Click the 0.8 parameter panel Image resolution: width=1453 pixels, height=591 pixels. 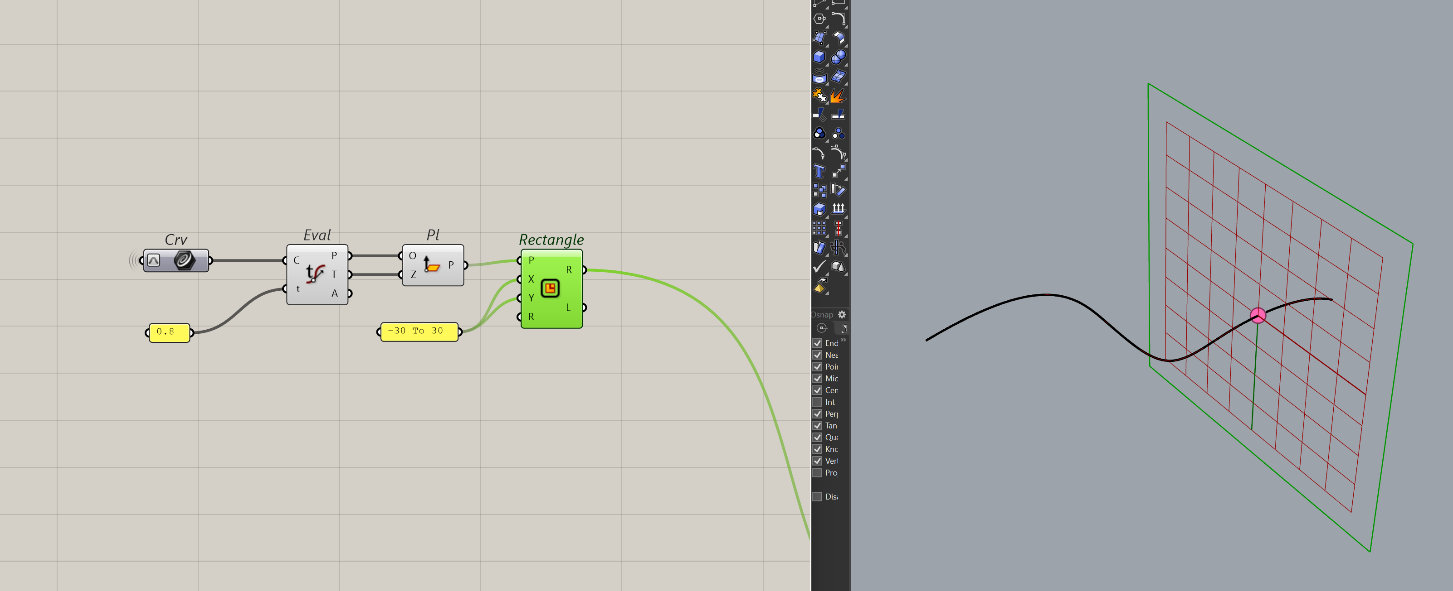pos(169,332)
